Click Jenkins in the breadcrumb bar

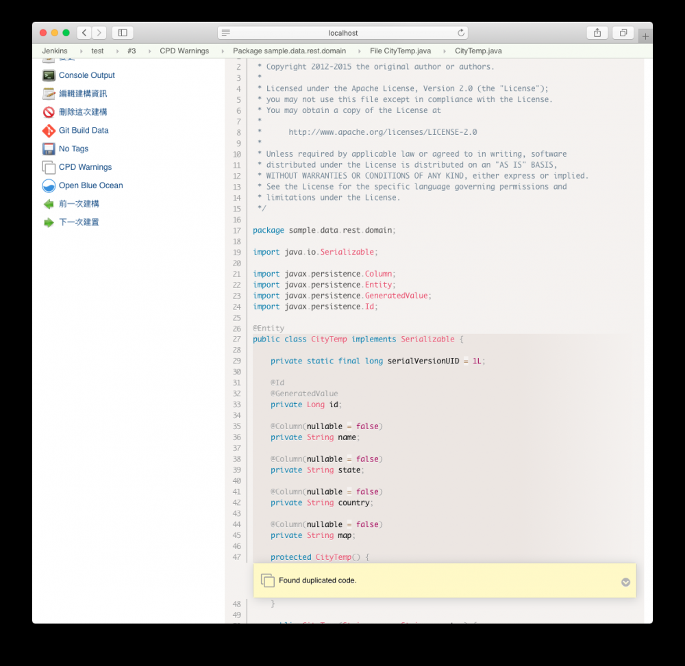54,50
